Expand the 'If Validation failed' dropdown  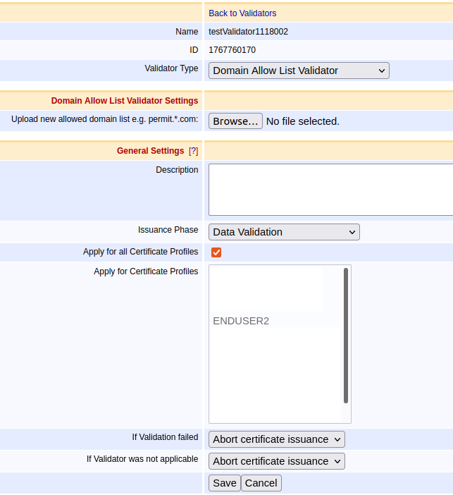pyautogui.click(x=277, y=439)
